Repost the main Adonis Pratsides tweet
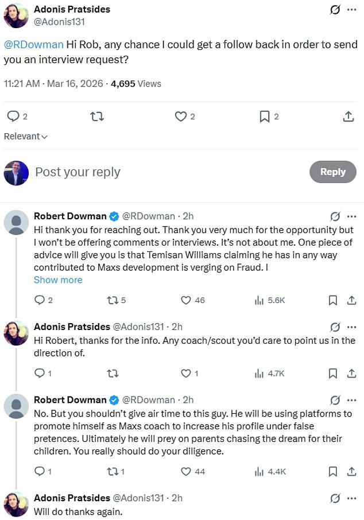The image size is (364, 520). pyautogui.click(x=98, y=117)
